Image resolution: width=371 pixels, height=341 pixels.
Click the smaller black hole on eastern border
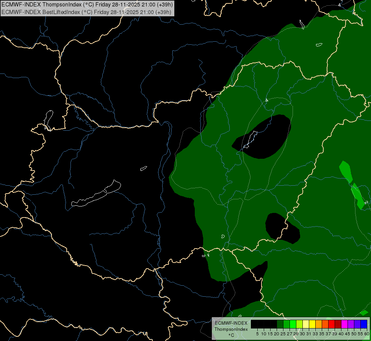coord(282,228)
